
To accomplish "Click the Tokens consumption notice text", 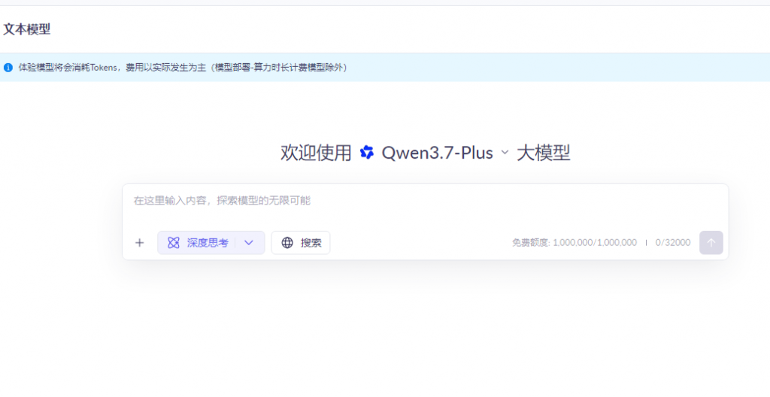I will [183, 68].
